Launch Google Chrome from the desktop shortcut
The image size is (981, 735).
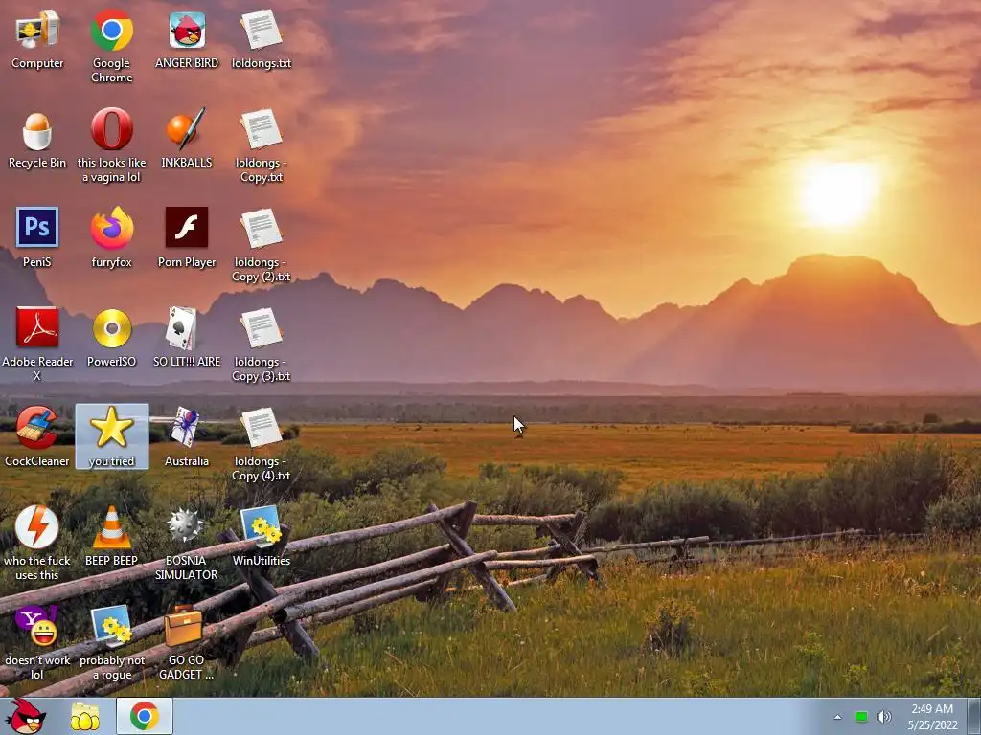[x=111, y=47]
